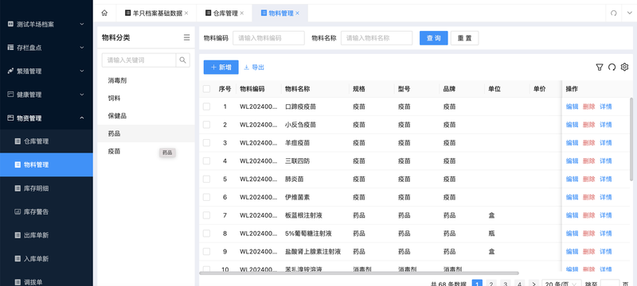Expand the 存栏盘点 sidebar menu
The width and height of the screenshot is (637, 286).
(x=46, y=48)
